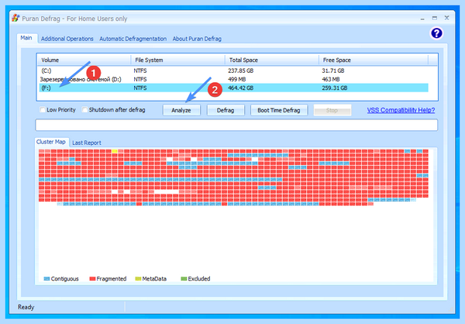Select the Cluster Map tab
465x324 pixels.
pos(51,142)
